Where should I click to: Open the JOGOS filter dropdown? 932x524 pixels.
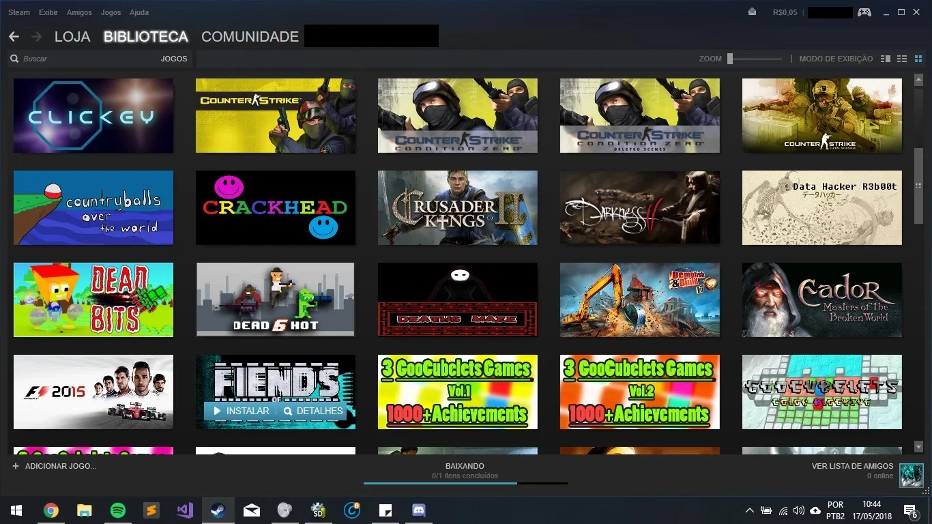(x=174, y=59)
